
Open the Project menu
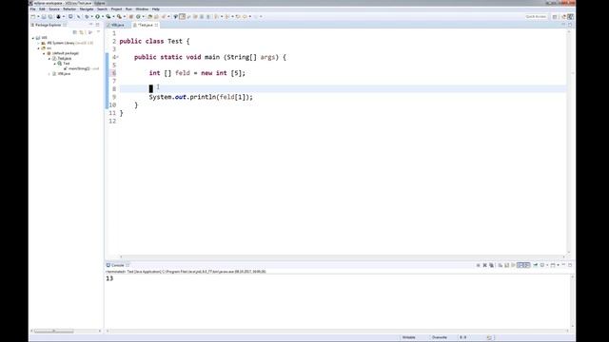(x=116, y=9)
